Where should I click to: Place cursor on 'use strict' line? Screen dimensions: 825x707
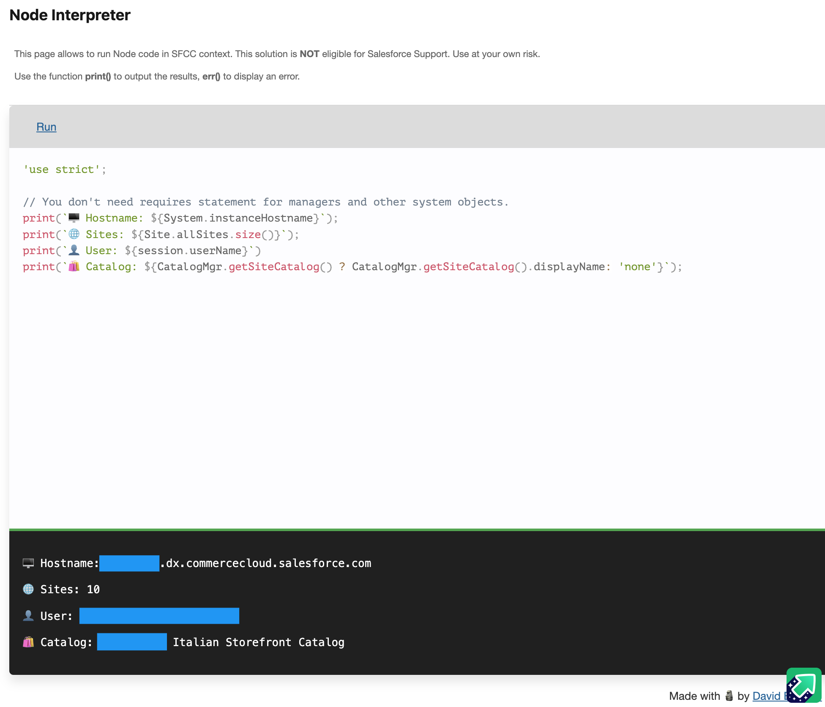coord(63,170)
